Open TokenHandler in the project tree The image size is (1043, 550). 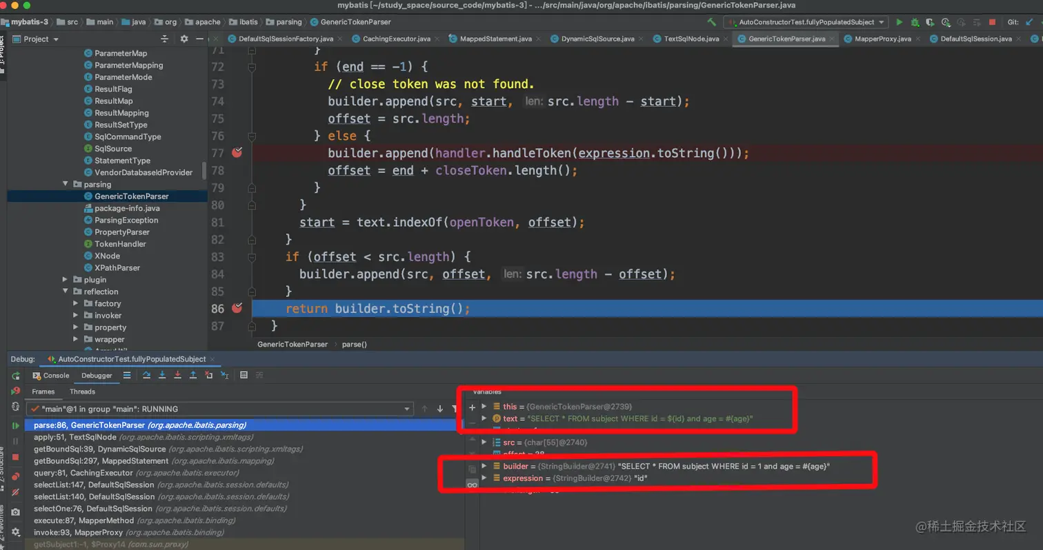click(120, 244)
